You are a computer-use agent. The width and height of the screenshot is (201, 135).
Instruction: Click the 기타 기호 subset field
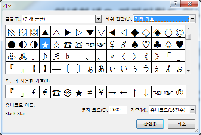point(161,19)
